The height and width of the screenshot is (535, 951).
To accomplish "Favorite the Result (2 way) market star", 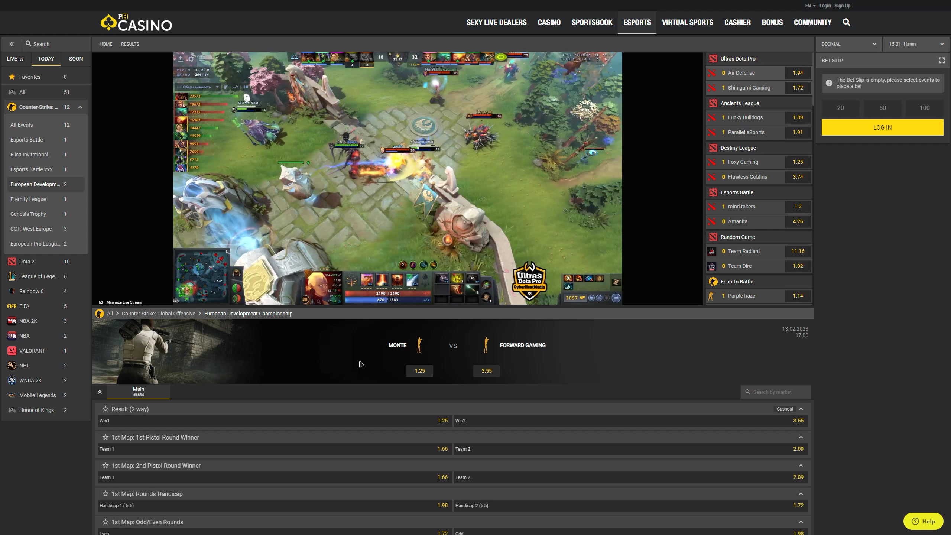I will (106, 409).
